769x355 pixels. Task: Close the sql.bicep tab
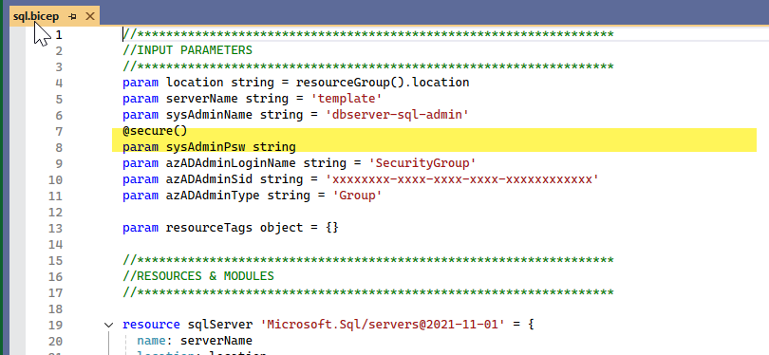coord(90,17)
